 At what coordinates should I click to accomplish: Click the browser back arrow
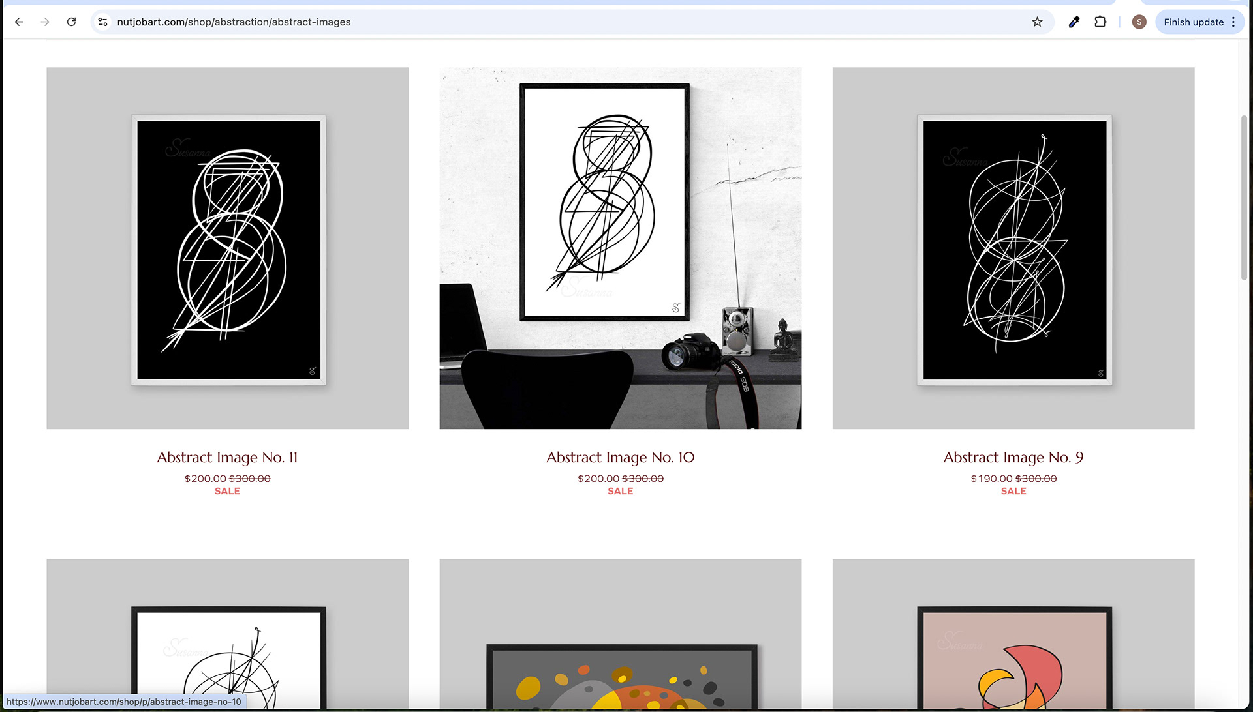coord(19,22)
